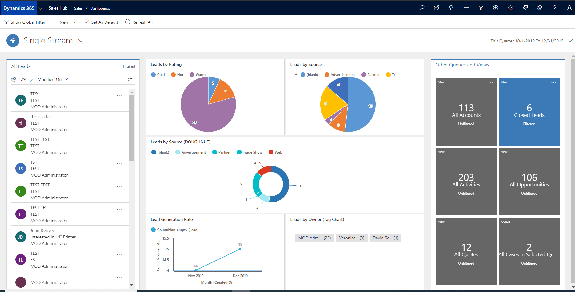Open the task flow checkmark icon
This screenshot has height=292, width=575.
click(437, 8)
